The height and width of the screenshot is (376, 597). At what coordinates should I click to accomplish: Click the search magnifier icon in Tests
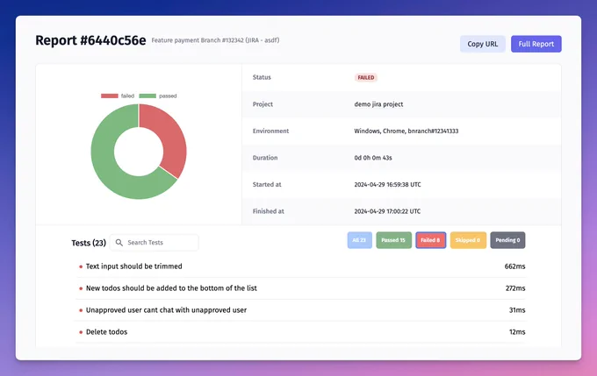[119, 243]
